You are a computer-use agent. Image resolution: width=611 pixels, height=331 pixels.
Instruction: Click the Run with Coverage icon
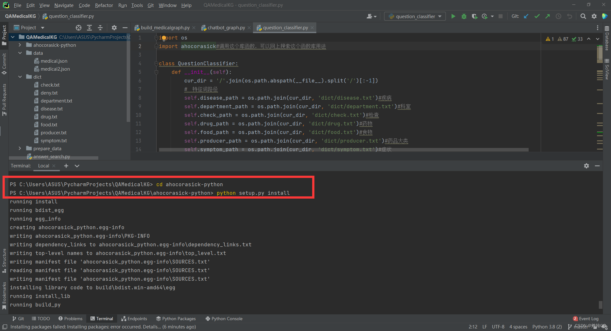(474, 16)
